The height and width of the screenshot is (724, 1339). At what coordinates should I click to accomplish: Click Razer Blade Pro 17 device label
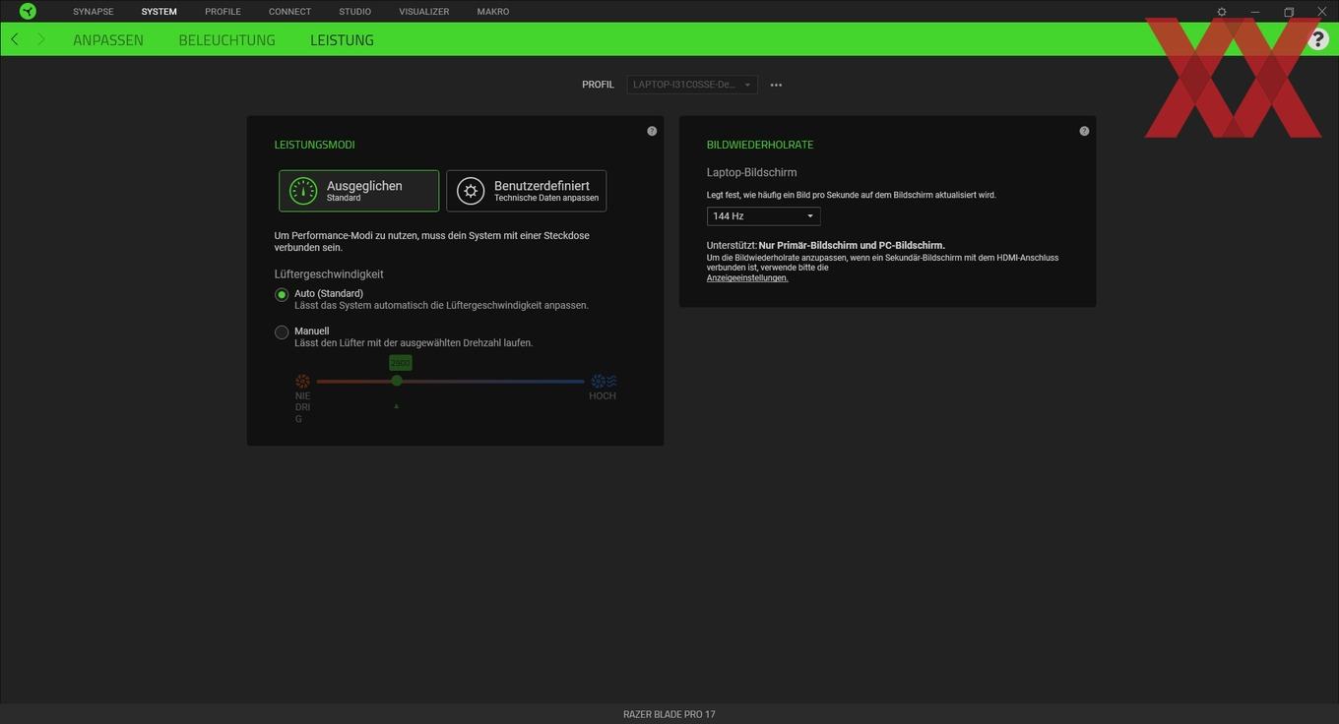[x=669, y=714]
